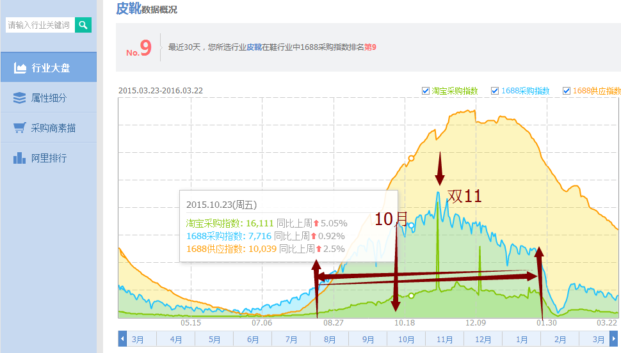Focus the industry keyword search field
Viewport: 621px width, 353px height.
(39, 25)
